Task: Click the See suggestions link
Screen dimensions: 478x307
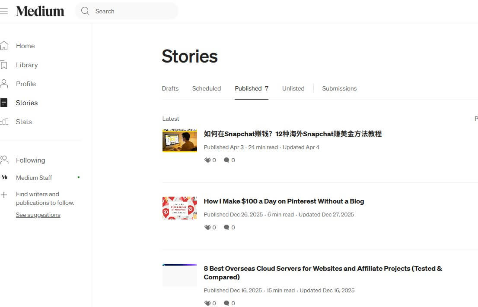Action: point(38,215)
